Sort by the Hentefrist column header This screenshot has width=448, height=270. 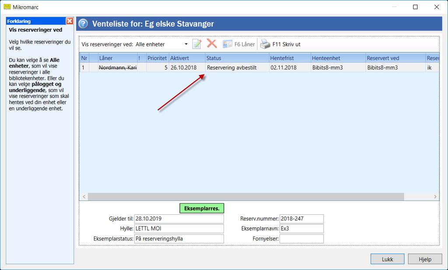coord(290,58)
